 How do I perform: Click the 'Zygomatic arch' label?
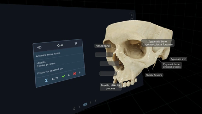pyautogui.click(x=178, y=59)
